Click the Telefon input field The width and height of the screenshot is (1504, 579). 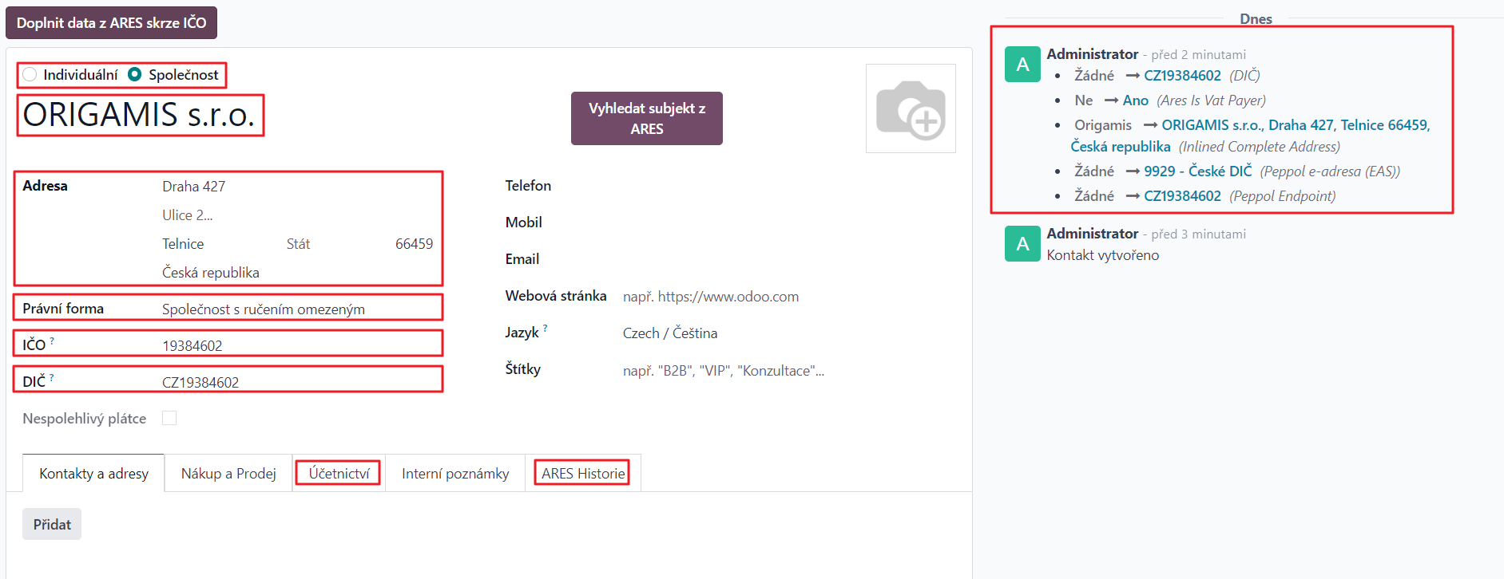[x=788, y=186]
